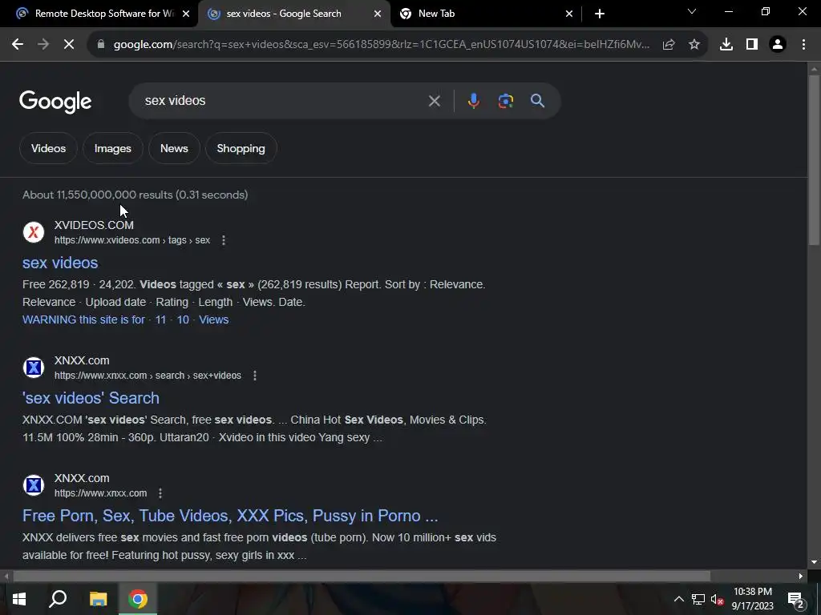Start voice search with the microphone icon
Image resolution: width=821 pixels, height=615 pixels.
coord(473,100)
